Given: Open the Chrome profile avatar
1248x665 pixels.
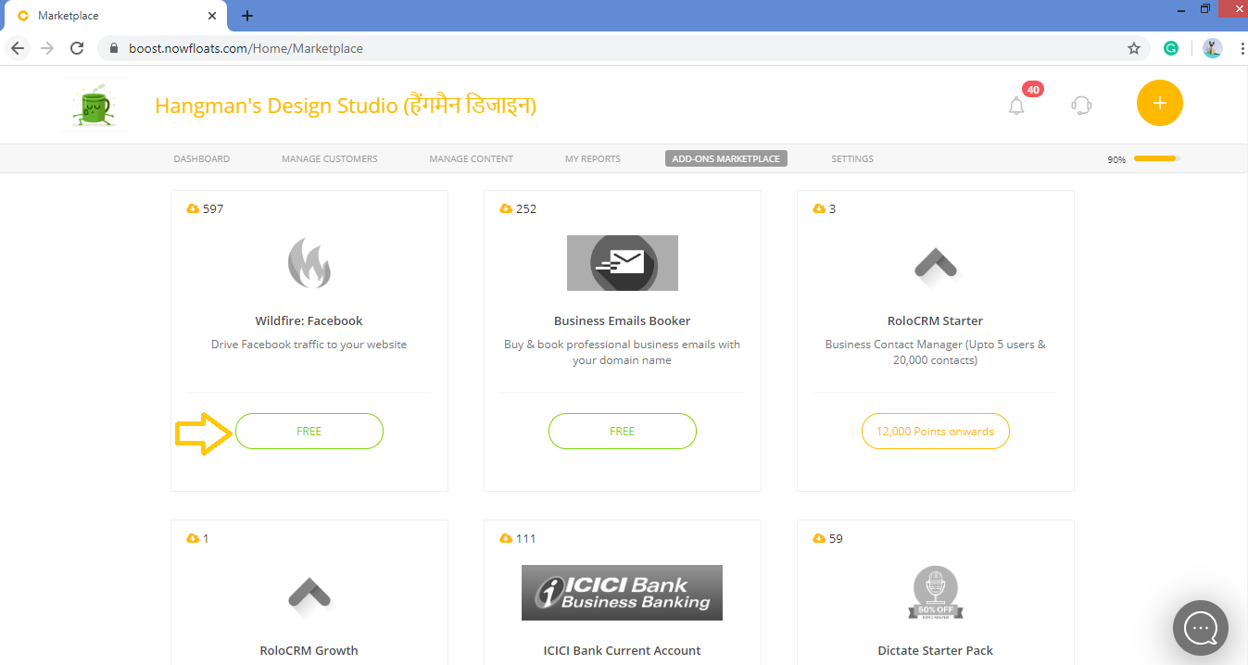Looking at the screenshot, I should click(x=1213, y=48).
